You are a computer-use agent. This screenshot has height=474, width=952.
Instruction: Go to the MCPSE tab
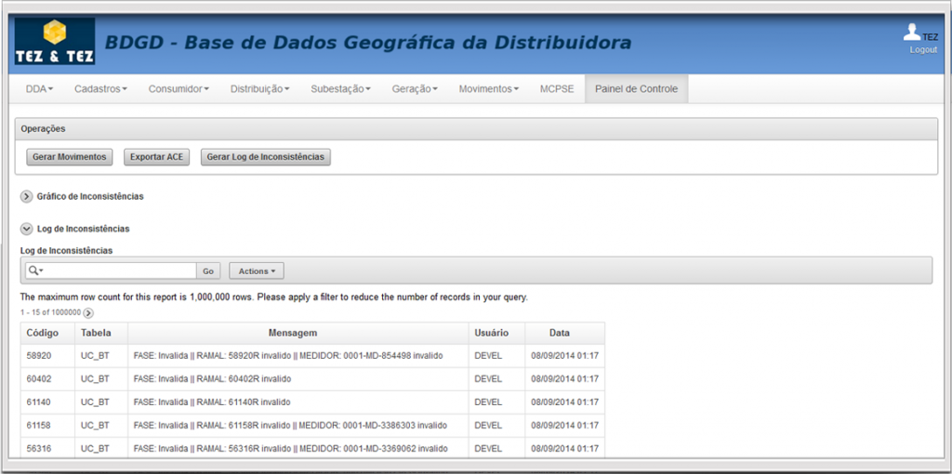[x=557, y=88]
